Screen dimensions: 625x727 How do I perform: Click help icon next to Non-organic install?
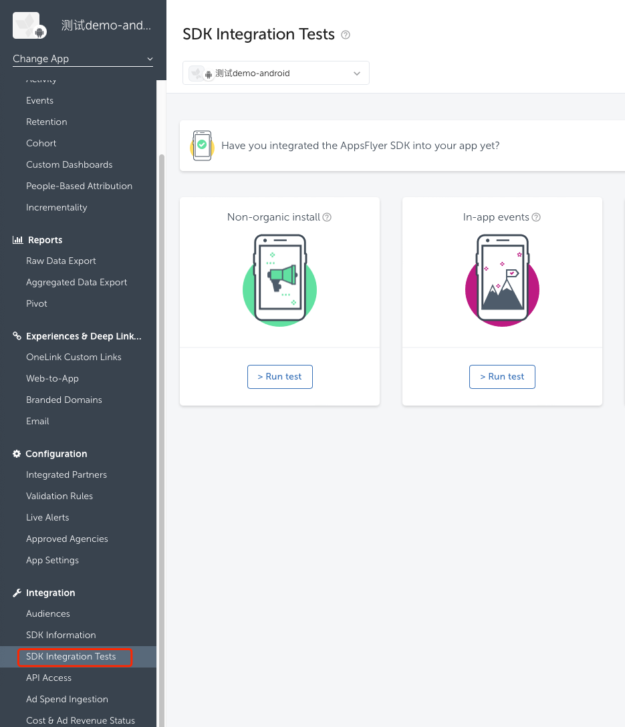[x=327, y=217]
